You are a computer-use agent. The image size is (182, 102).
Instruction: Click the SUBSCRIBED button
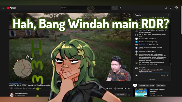121,95
